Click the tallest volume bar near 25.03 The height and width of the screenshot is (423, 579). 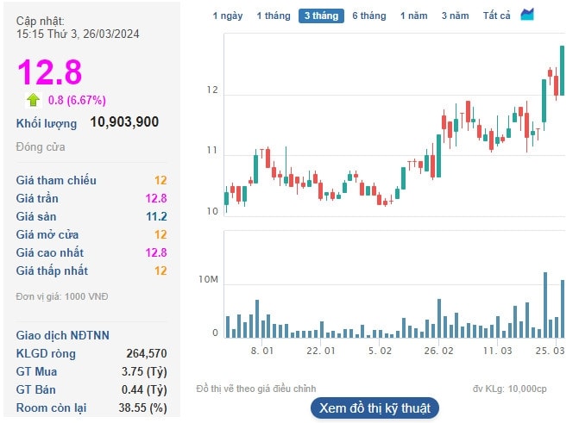[x=545, y=305]
